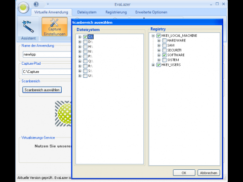
Task: Enable the N:\ drive checkbox
Action: [85, 52]
